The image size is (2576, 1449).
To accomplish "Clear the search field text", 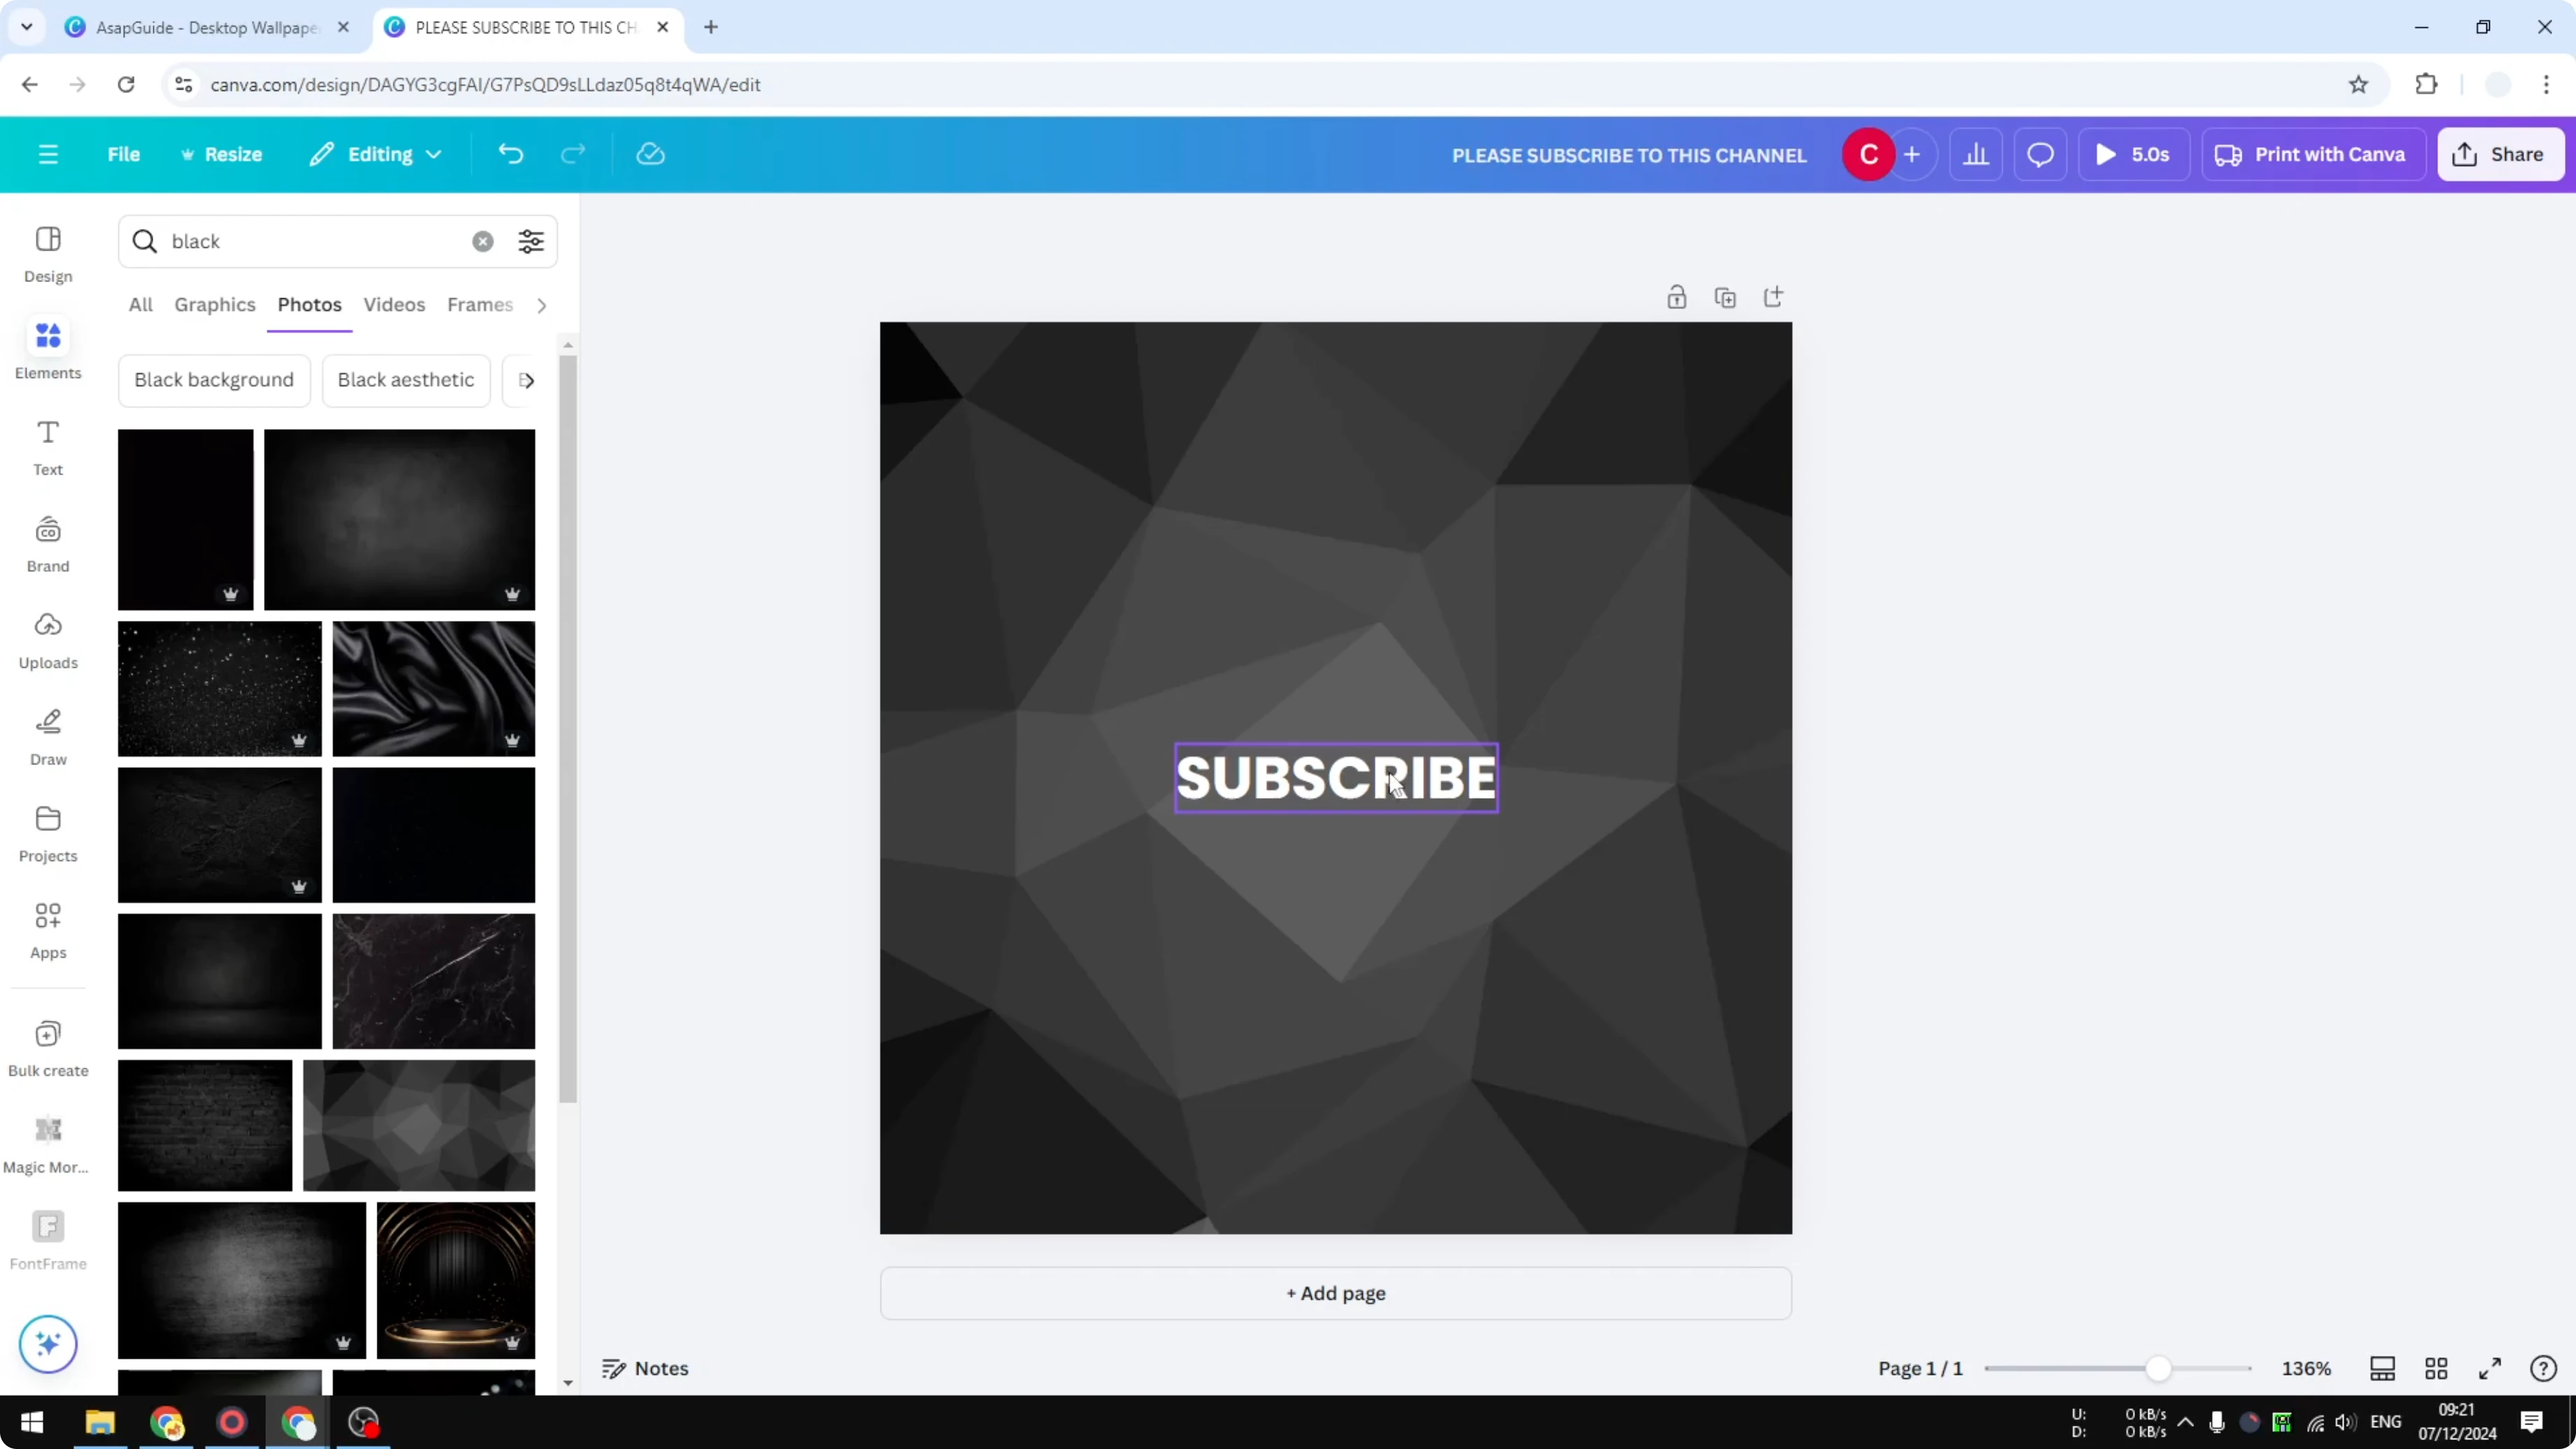I will (x=483, y=241).
